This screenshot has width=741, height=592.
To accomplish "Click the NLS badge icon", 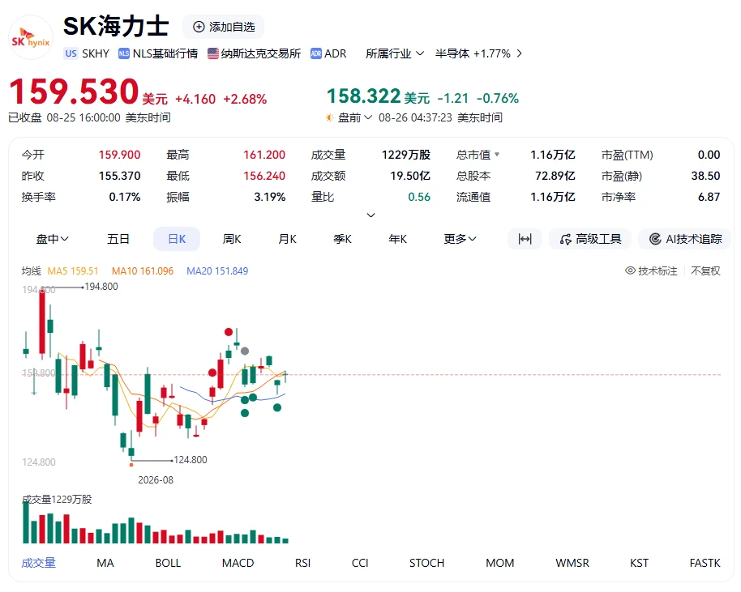I will pos(124,53).
